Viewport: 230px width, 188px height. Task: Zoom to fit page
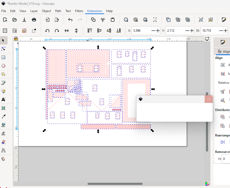145,20
